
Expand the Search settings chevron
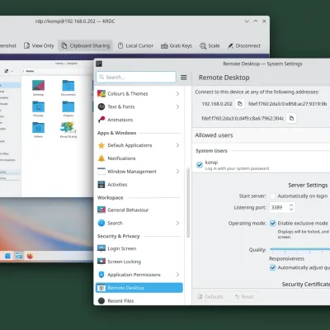tap(177, 223)
